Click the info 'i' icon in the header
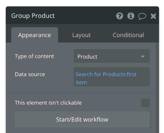The height and width of the screenshot is (133, 164). 131,16
